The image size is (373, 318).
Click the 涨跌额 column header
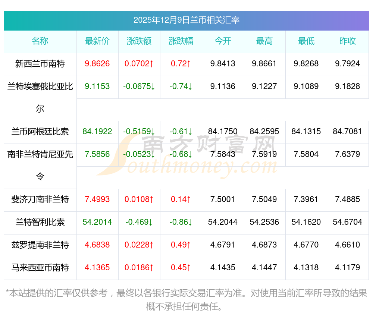point(139,41)
